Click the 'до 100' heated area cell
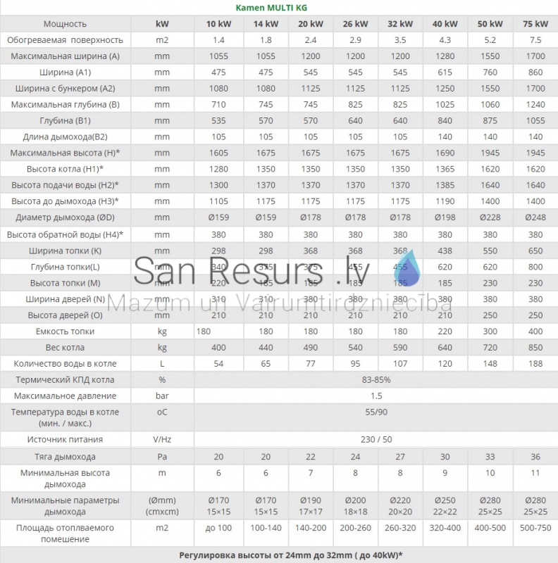Image resolution: width=558 pixels, height=563 pixels. 218,528
